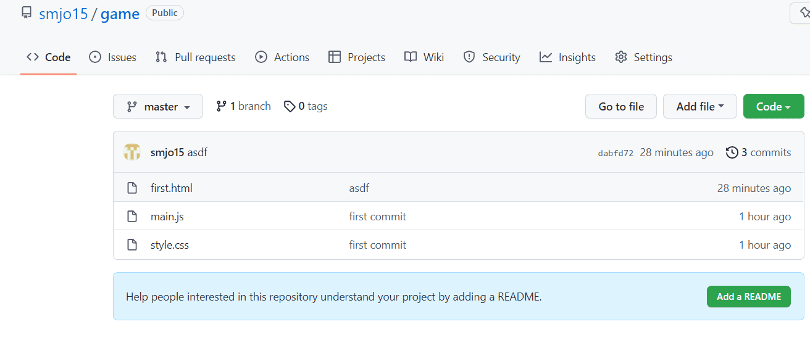Click the Add a README button
810x353 pixels.
(x=748, y=297)
